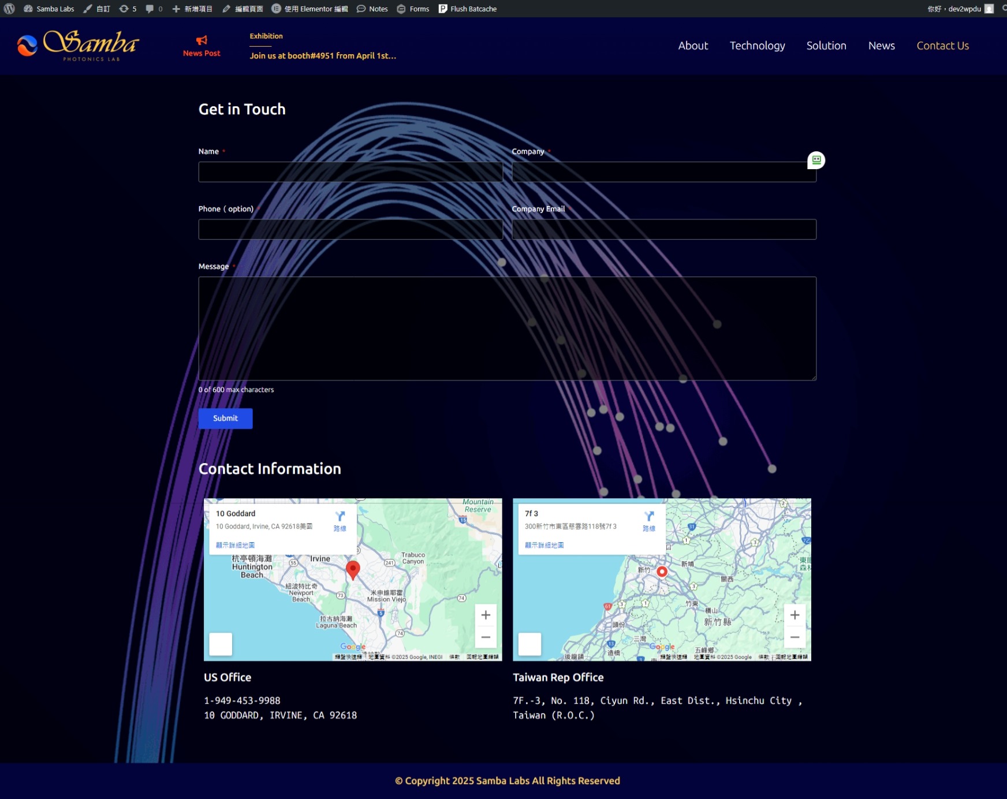Toggle map layer on Hsinchu map
This screenshot has height=799, width=1007.
(x=529, y=644)
